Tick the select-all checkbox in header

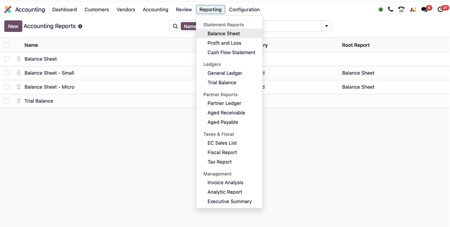point(7,45)
